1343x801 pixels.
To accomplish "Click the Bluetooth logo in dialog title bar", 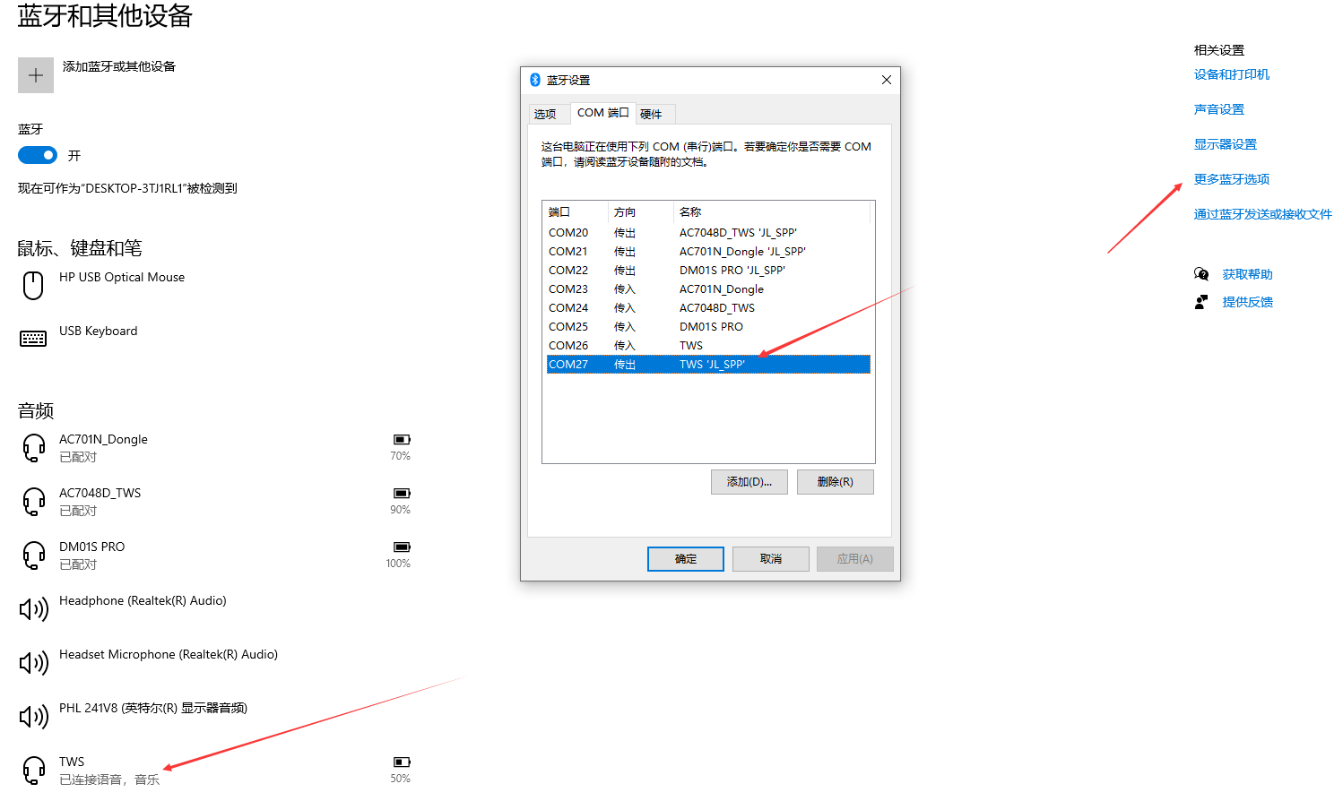I will 535,80.
